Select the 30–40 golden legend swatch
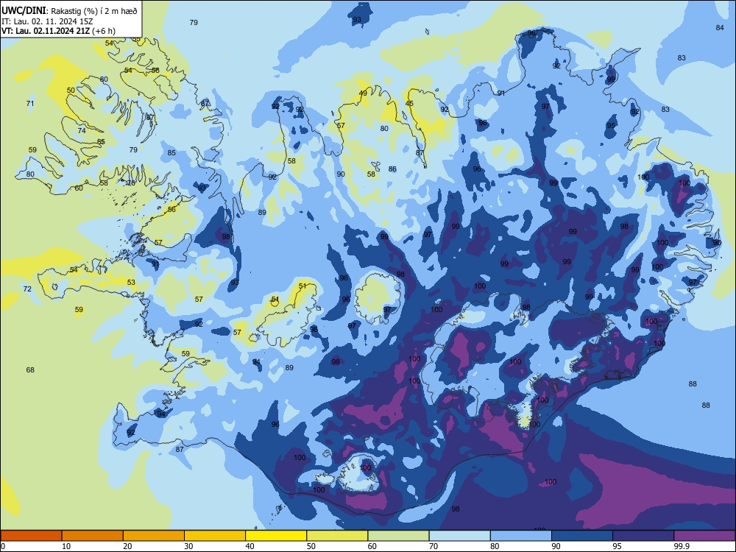 215,536
